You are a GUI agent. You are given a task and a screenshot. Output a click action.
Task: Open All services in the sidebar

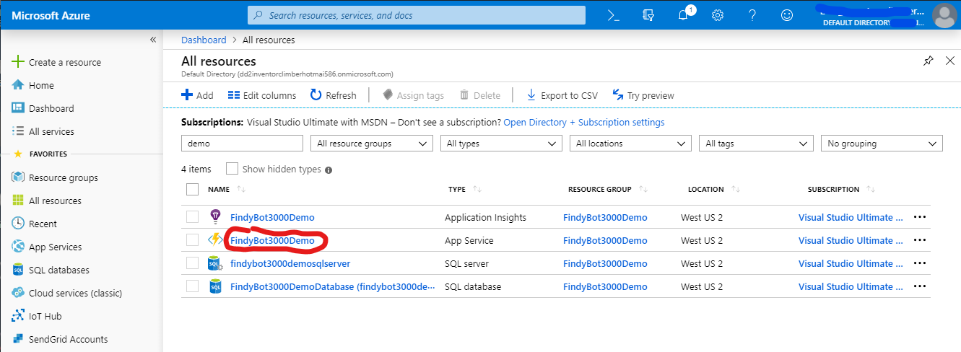point(51,131)
